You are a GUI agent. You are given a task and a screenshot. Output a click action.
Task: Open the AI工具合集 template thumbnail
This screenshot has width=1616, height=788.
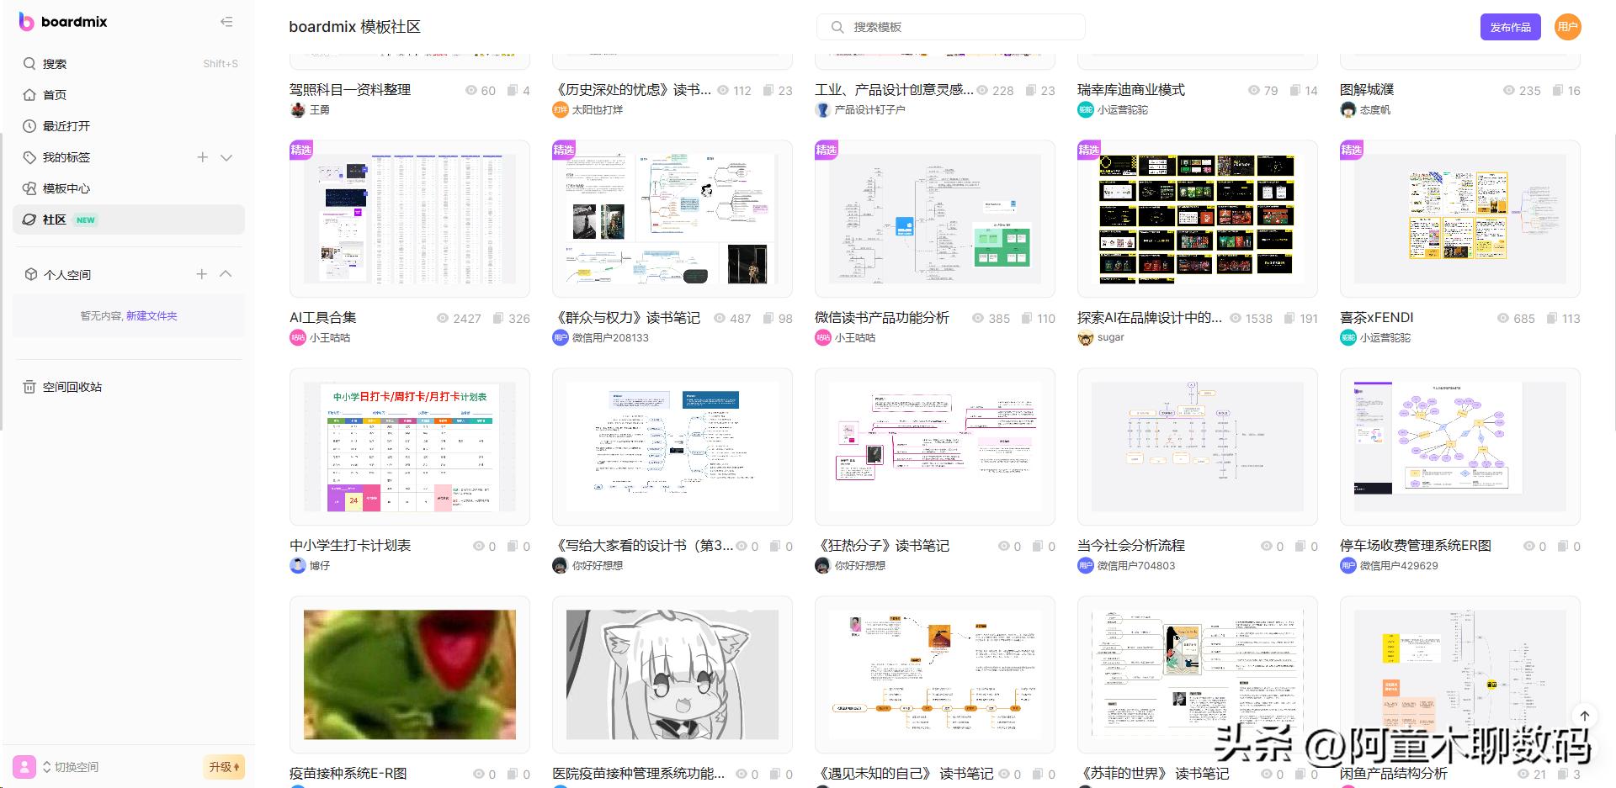[409, 219]
